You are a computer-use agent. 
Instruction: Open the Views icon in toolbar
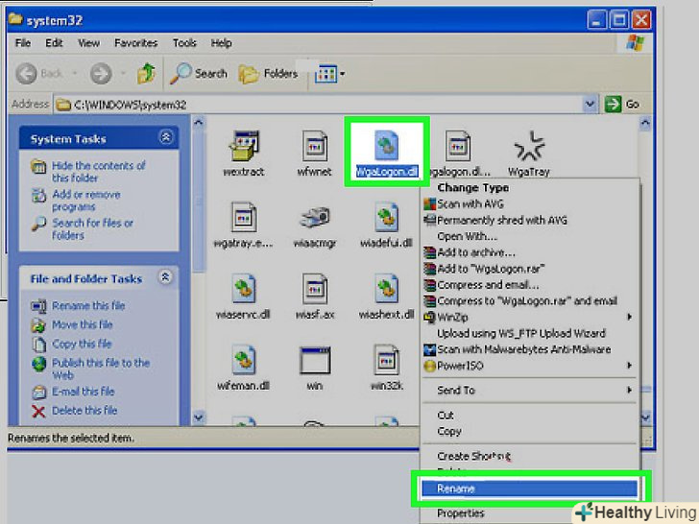(x=325, y=74)
